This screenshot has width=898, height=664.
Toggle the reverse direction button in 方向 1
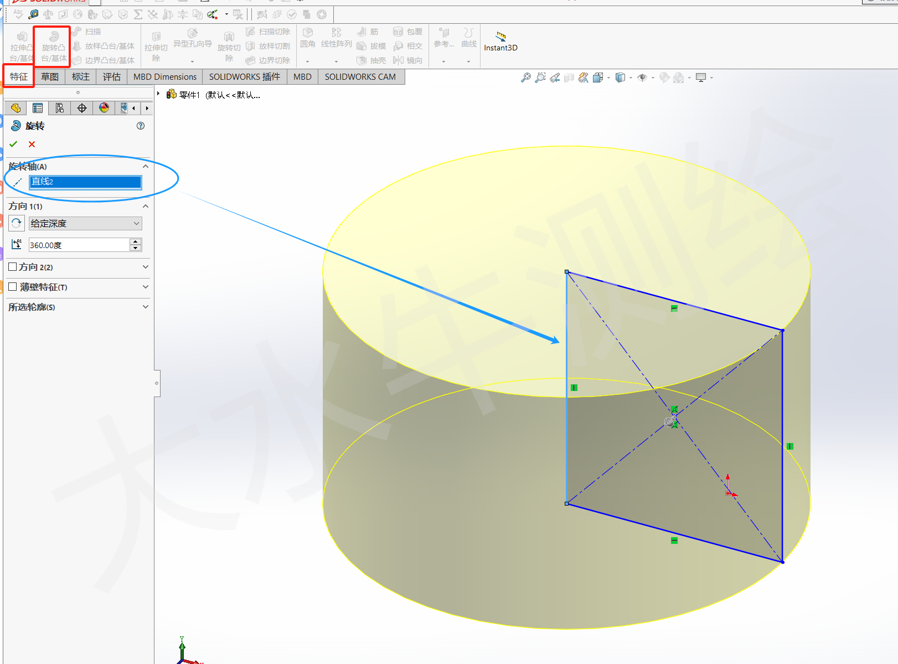[x=16, y=223]
